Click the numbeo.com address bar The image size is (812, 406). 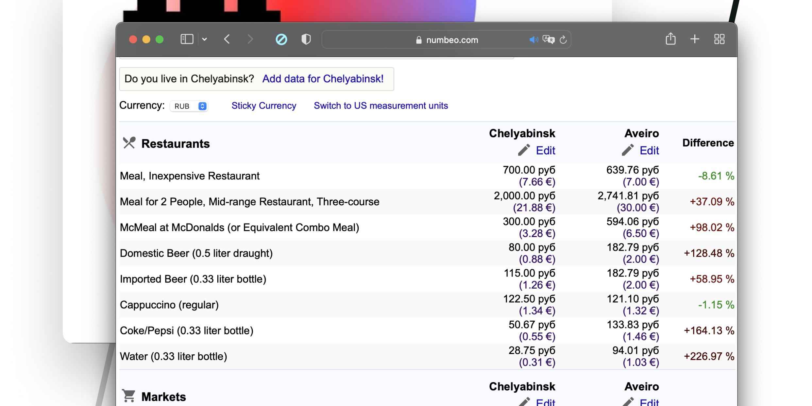click(x=447, y=40)
